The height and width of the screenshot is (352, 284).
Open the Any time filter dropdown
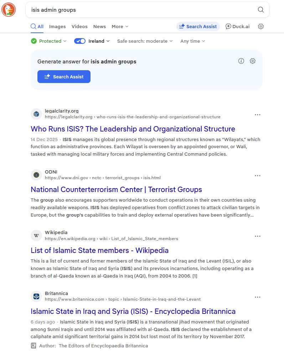click(193, 41)
